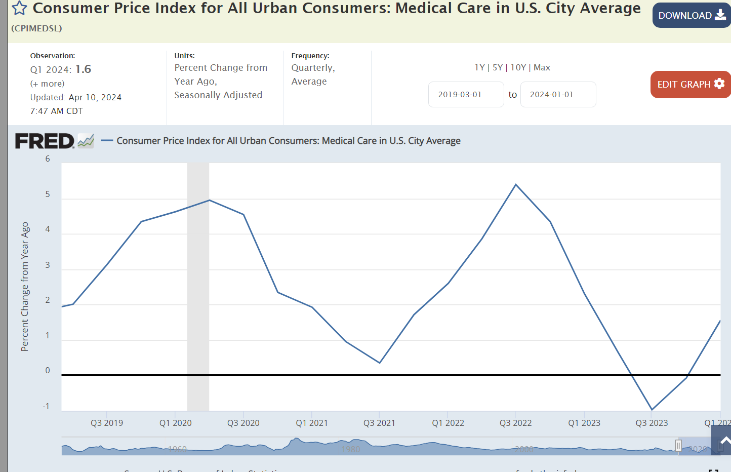Click the Q3 2022 peak on chart line
The image size is (731, 472).
point(516,185)
